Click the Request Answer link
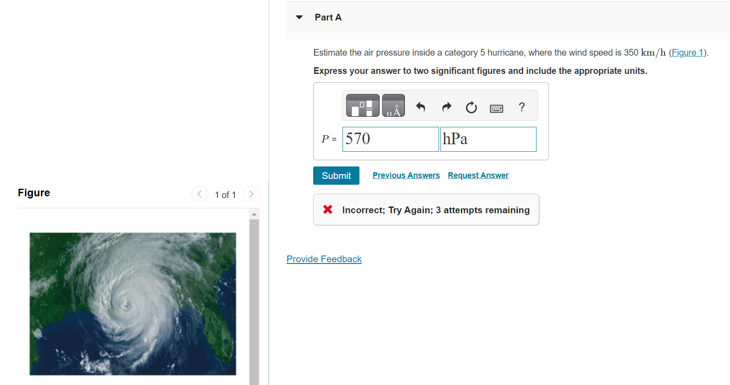 tap(478, 175)
